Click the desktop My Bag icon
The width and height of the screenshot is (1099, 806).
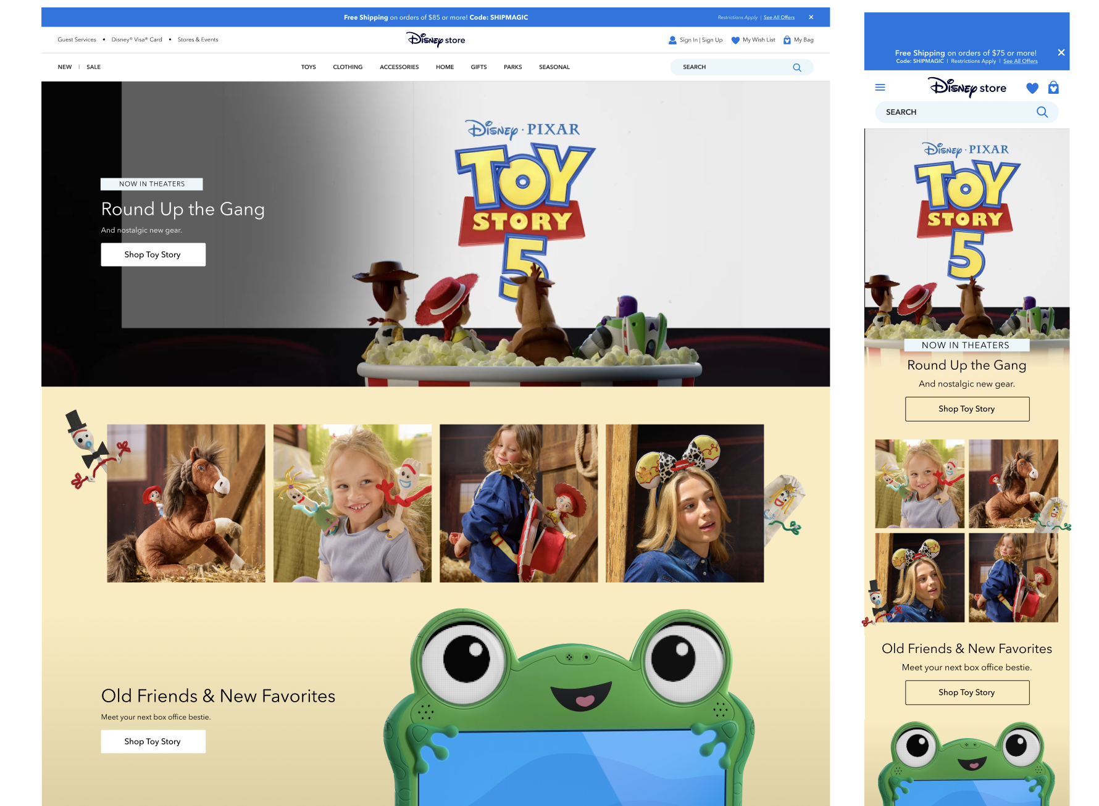click(x=787, y=40)
